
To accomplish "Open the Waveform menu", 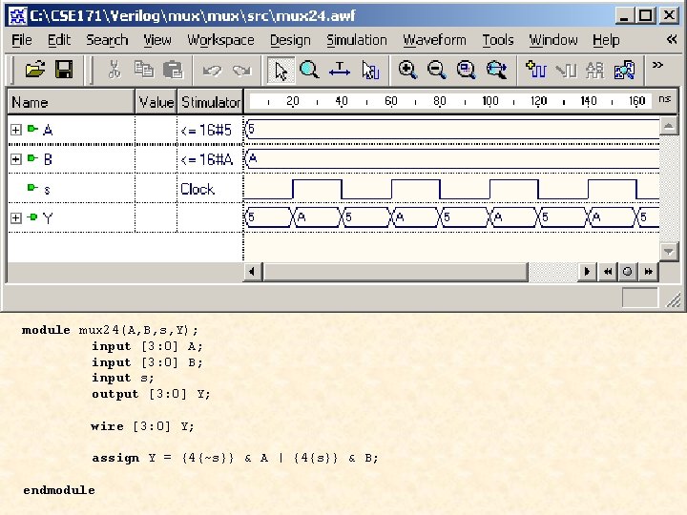I will click(x=435, y=40).
